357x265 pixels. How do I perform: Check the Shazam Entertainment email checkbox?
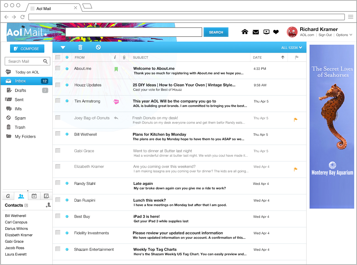(x=58, y=249)
